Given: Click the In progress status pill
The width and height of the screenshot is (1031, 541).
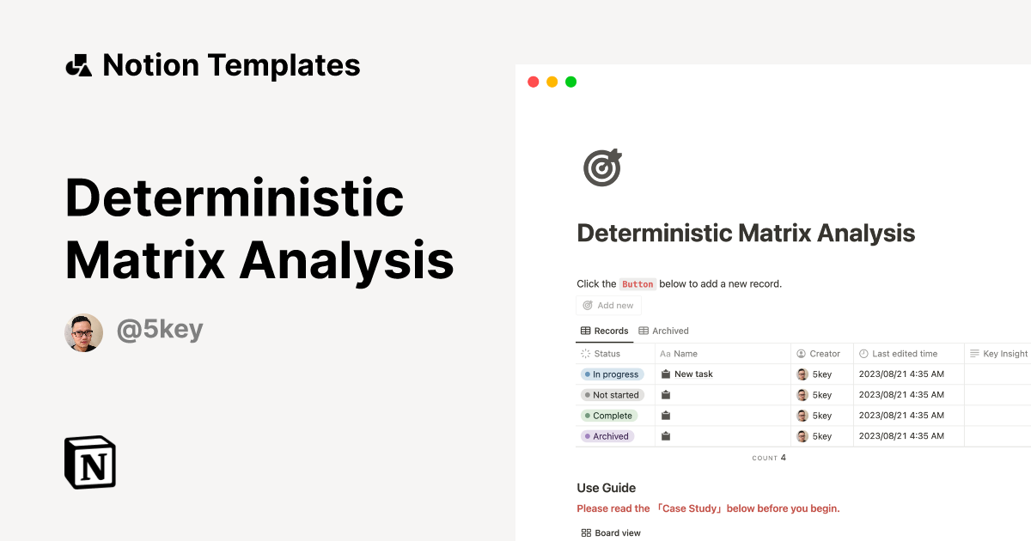Looking at the screenshot, I should tap(612, 374).
